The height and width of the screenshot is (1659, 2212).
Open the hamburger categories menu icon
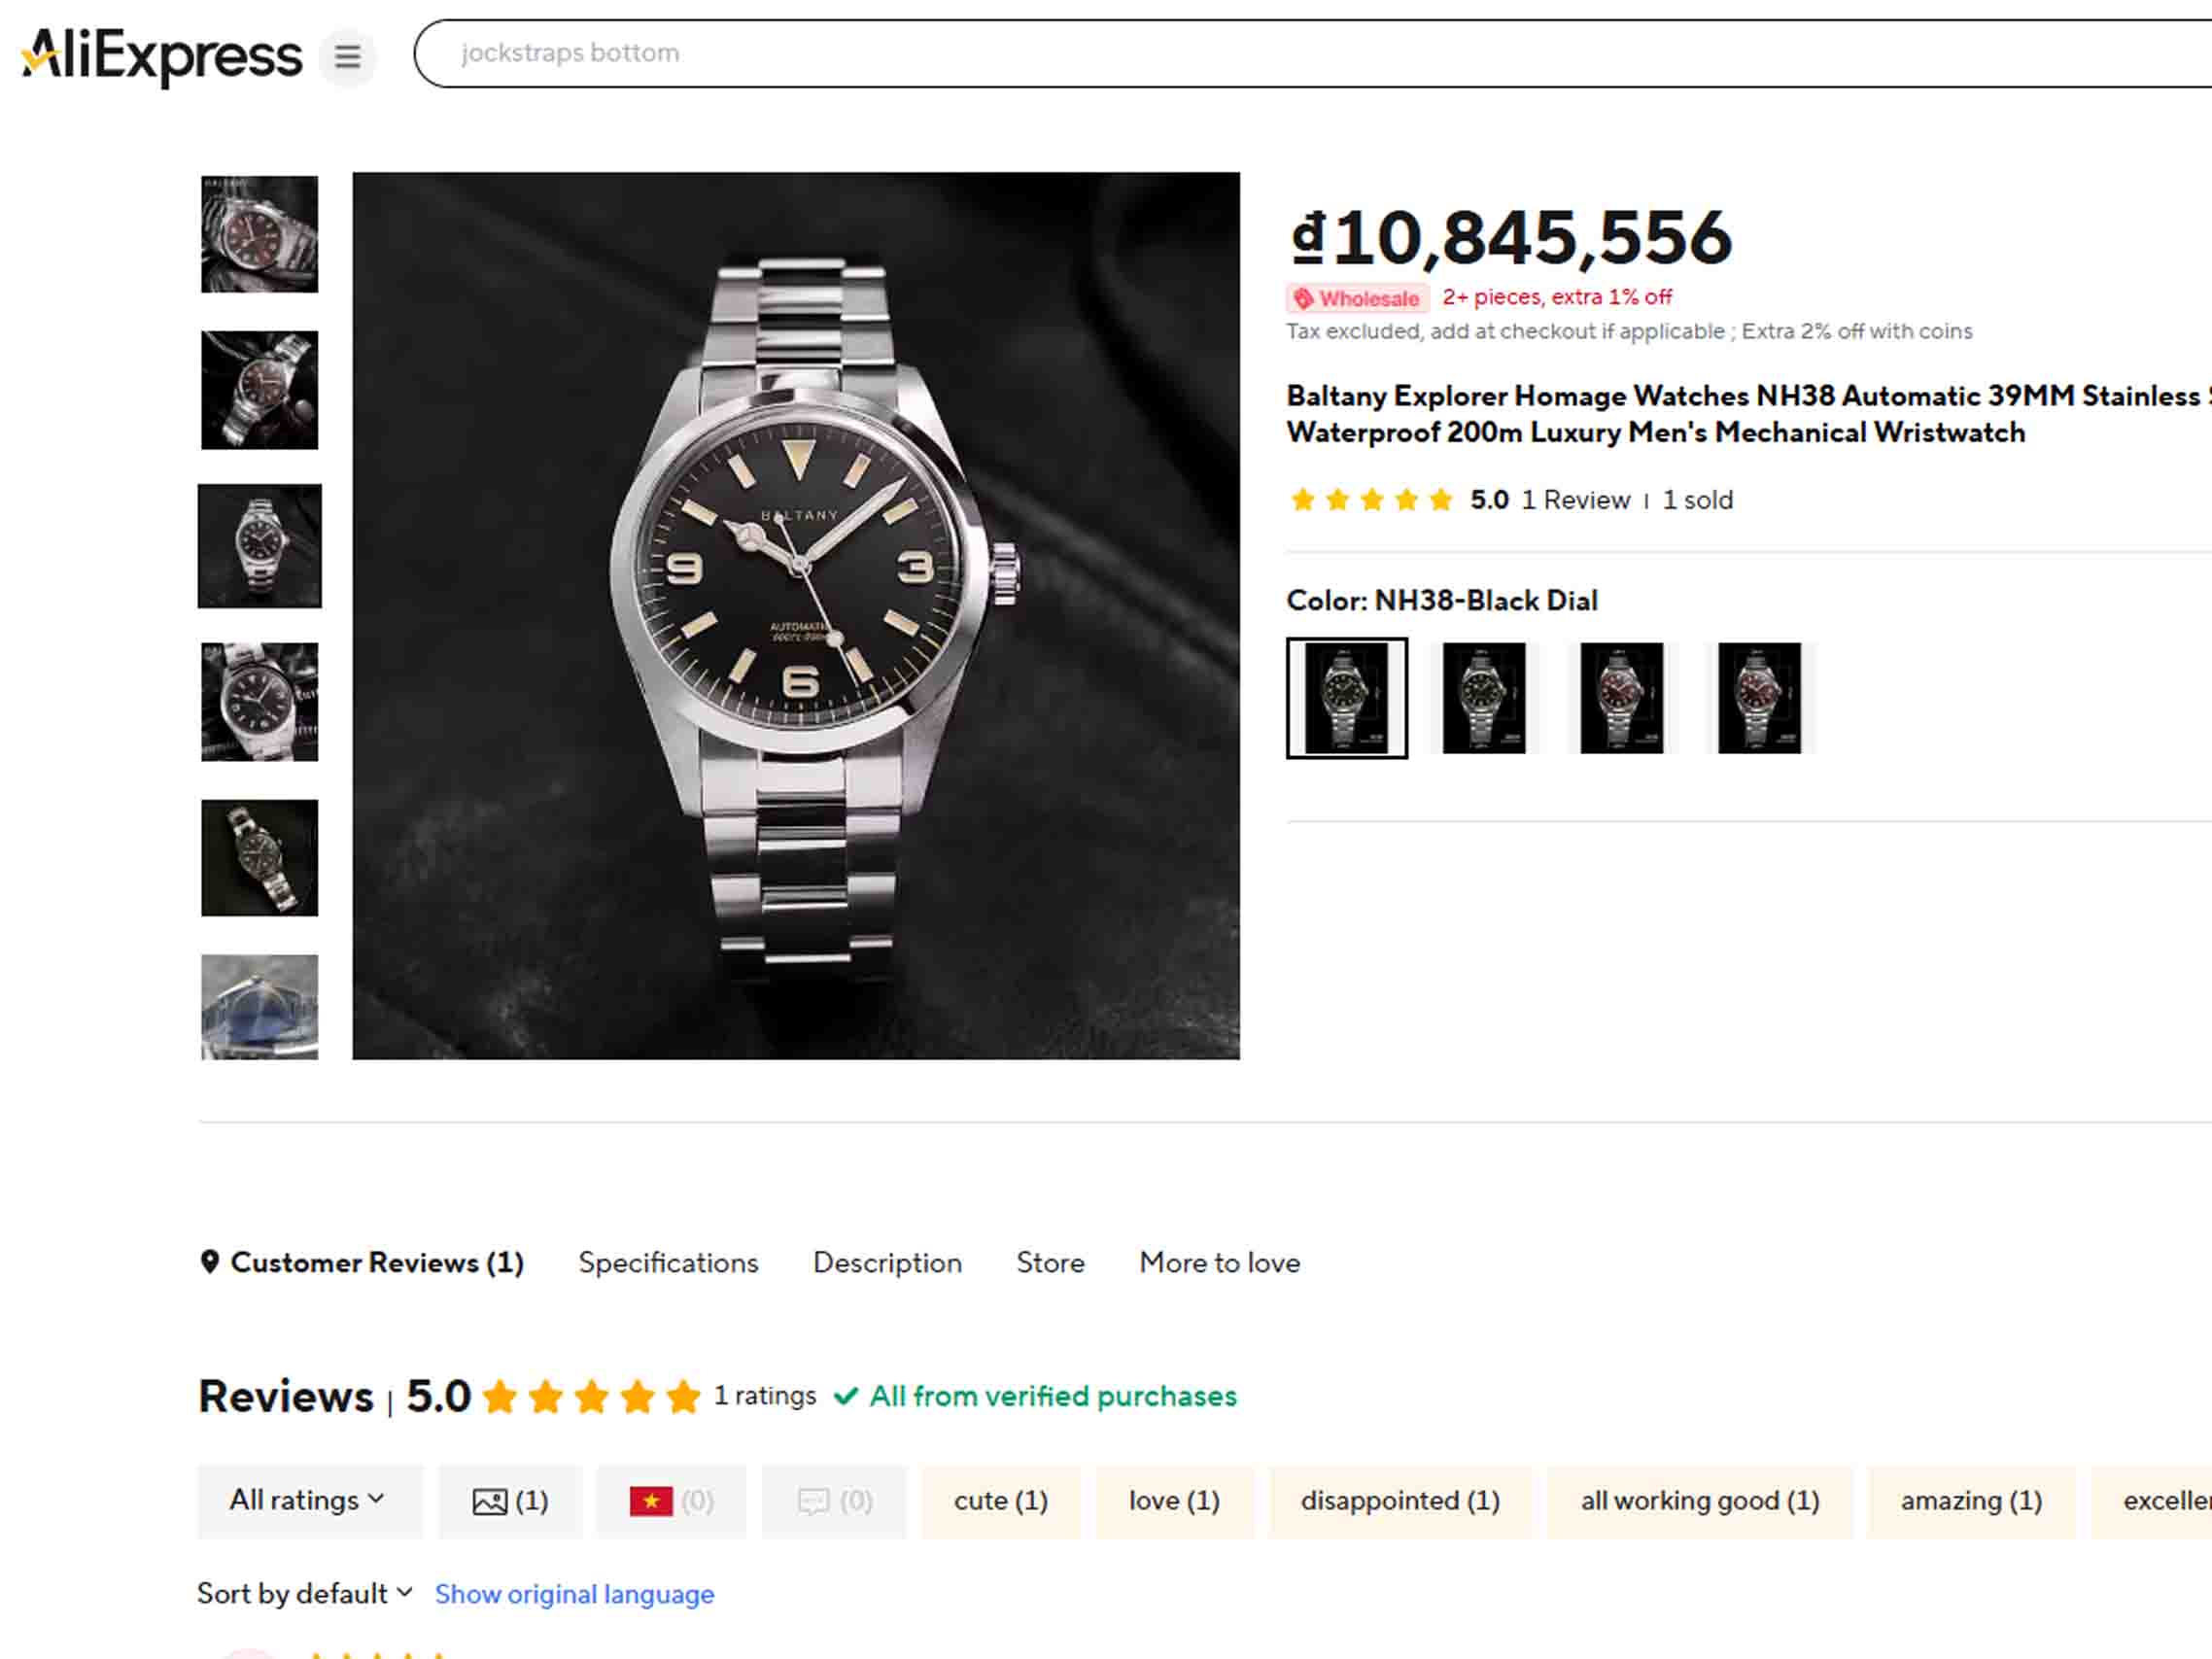pyautogui.click(x=347, y=56)
